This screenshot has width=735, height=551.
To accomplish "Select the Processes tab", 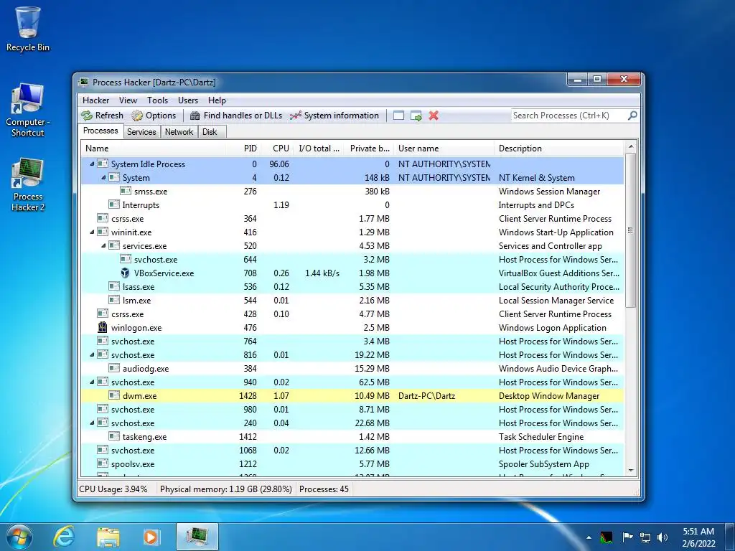I will pyautogui.click(x=100, y=131).
